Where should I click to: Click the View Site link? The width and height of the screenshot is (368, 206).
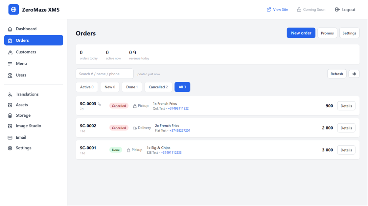(277, 10)
